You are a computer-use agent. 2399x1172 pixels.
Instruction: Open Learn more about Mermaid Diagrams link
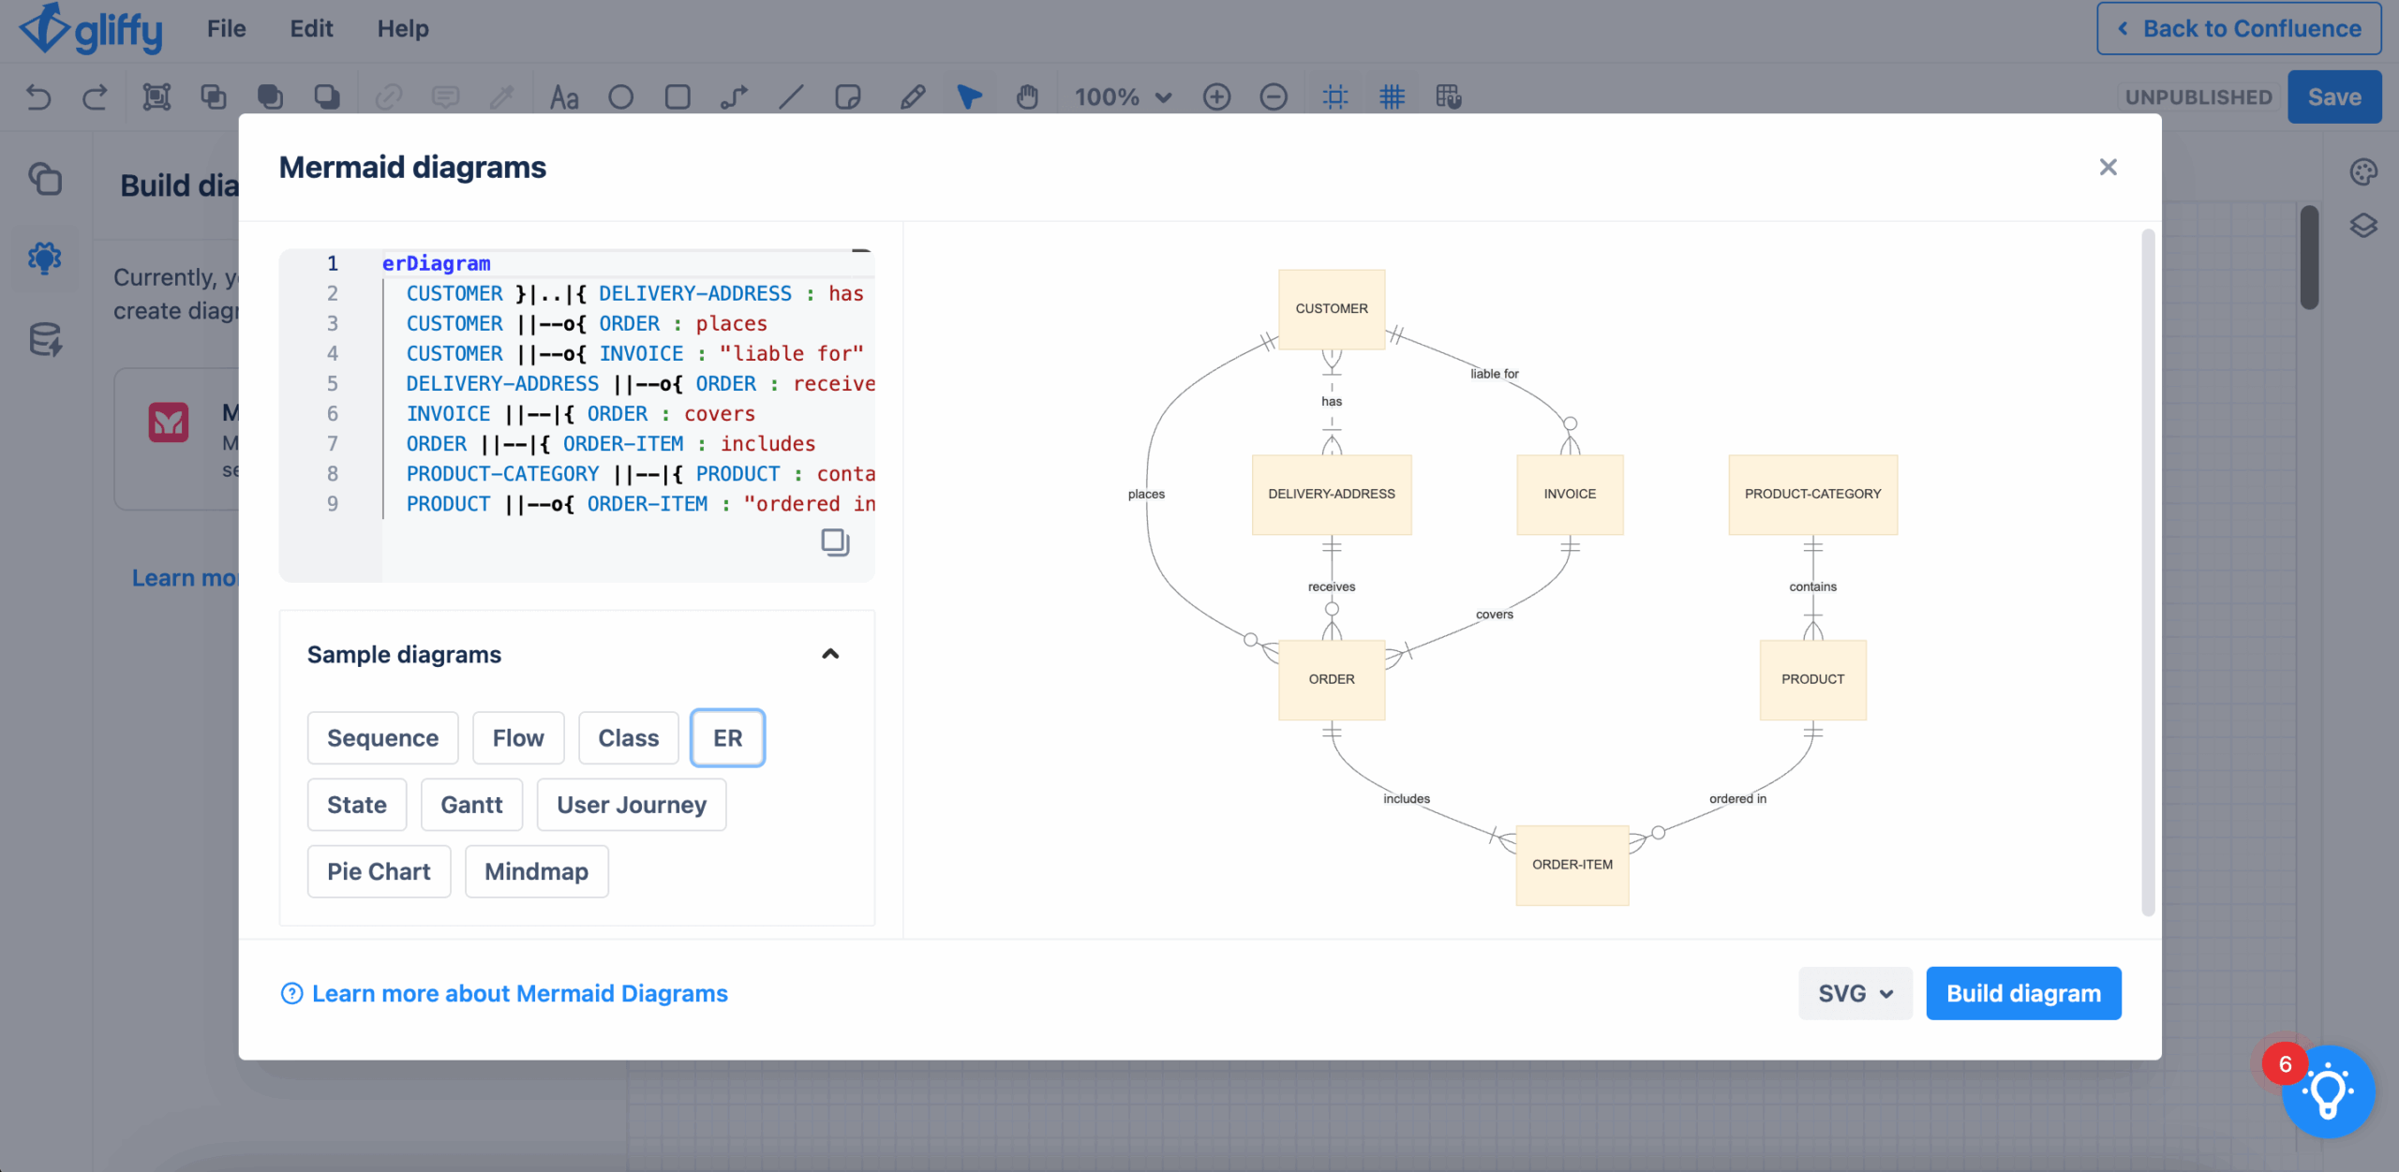(x=519, y=993)
